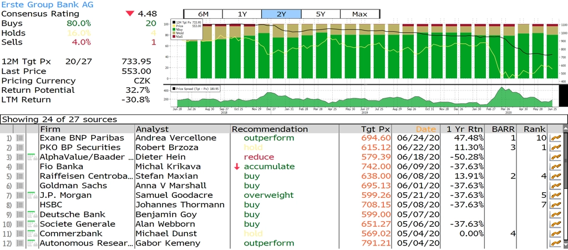The height and width of the screenshot is (250, 568).
Task: Open analyst chart icon for Societe Generale row
Action: point(555,224)
